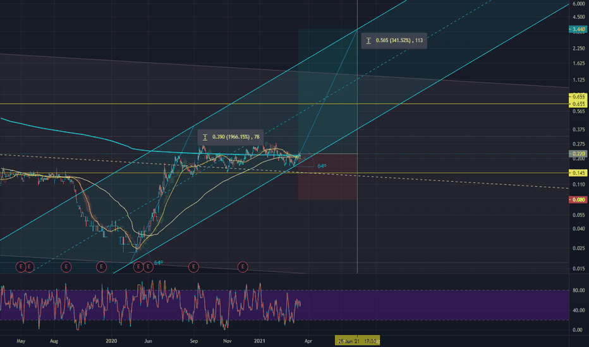The height and width of the screenshot is (347, 589).
Task: Click the 0.055 price axis value
Action: pyautogui.click(x=579, y=215)
